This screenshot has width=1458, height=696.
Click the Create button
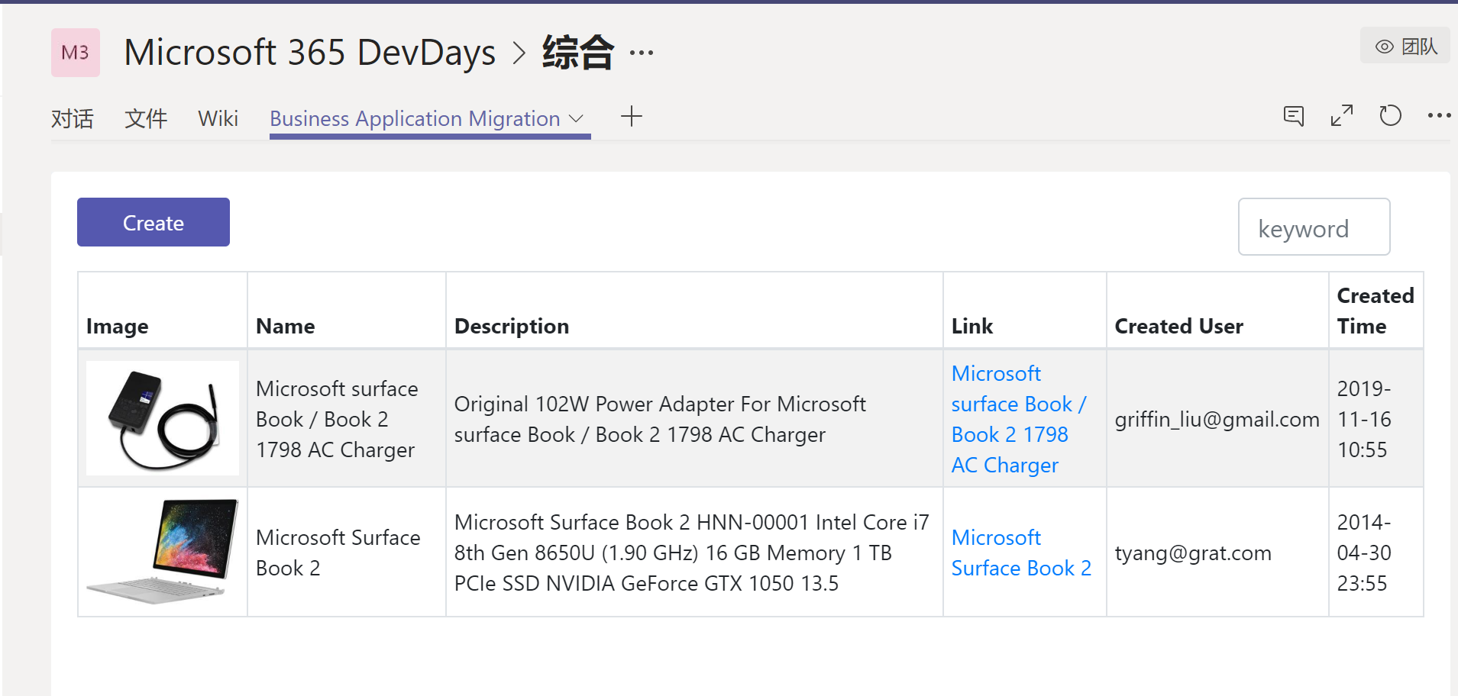coord(154,222)
